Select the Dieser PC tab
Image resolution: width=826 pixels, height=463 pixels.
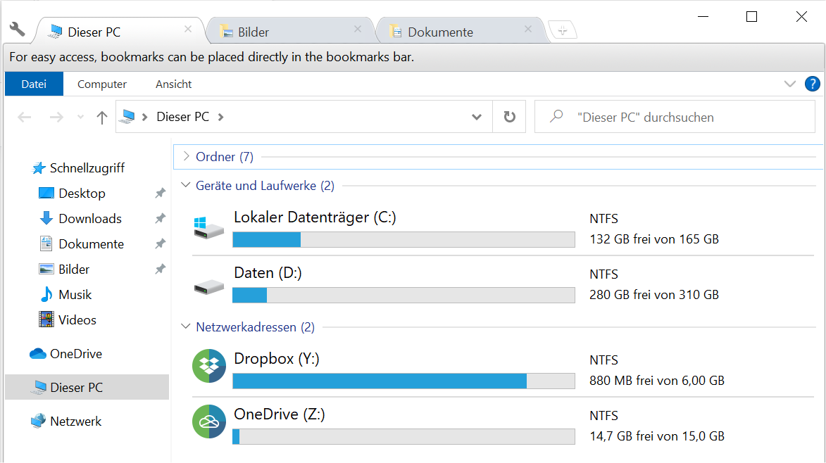pyautogui.click(x=120, y=32)
